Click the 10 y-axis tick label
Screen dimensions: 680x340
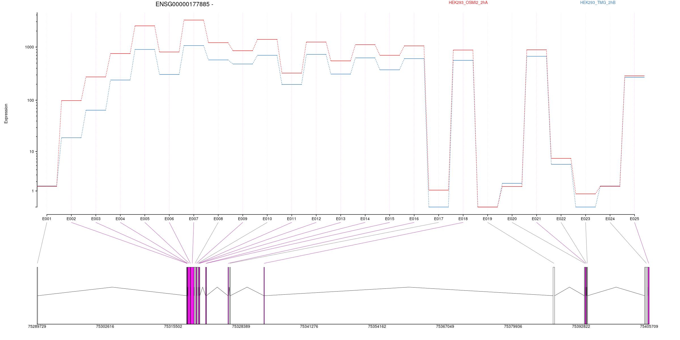pyautogui.click(x=32, y=152)
